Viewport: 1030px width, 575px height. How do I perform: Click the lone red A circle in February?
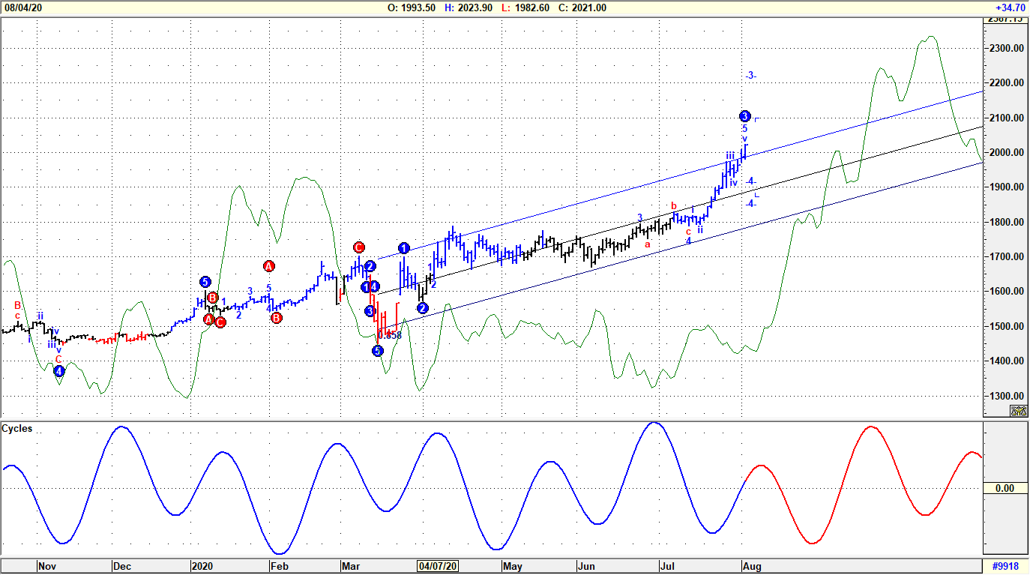[269, 265]
